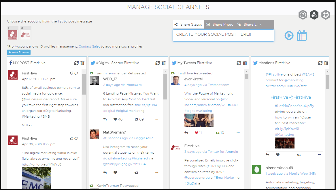Switch to the Share Link tab
The image size is (336, 190).
(x=250, y=25)
